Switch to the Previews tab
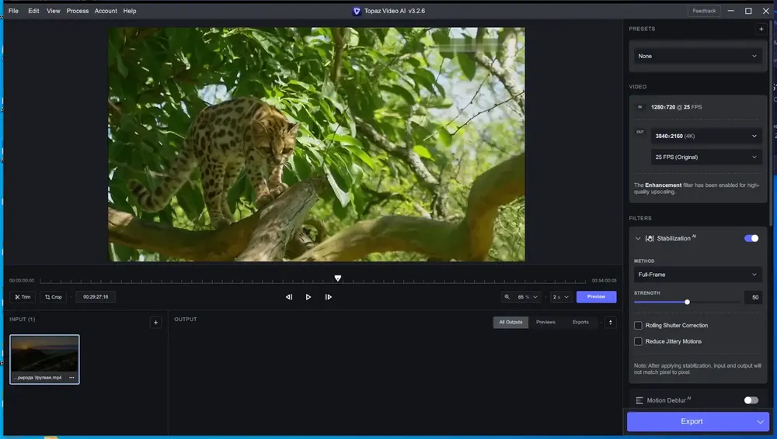The width and height of the screenshot is (777, 439). click(x=545, y=322)
